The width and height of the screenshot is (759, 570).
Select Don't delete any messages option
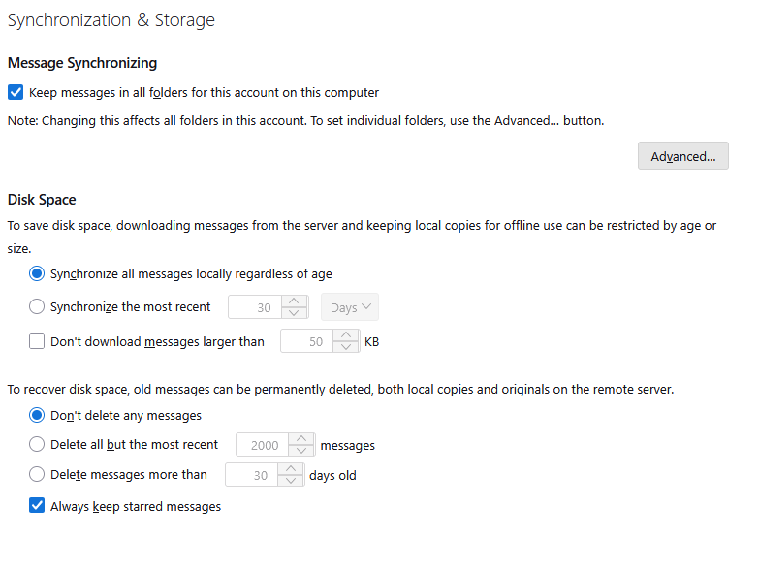[38, 415]
